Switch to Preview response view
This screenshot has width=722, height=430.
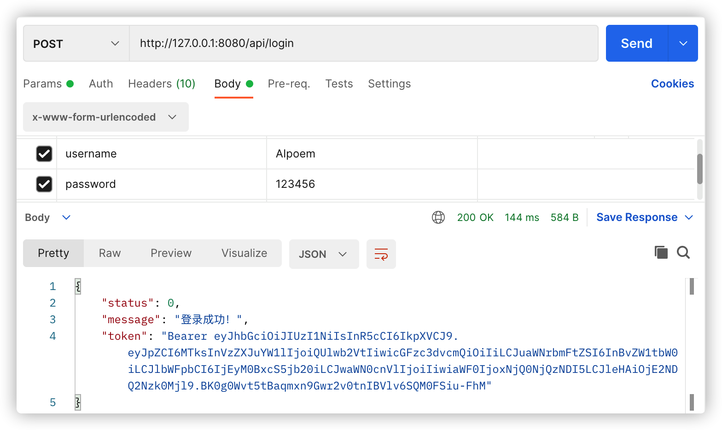(x=171, y=253)
